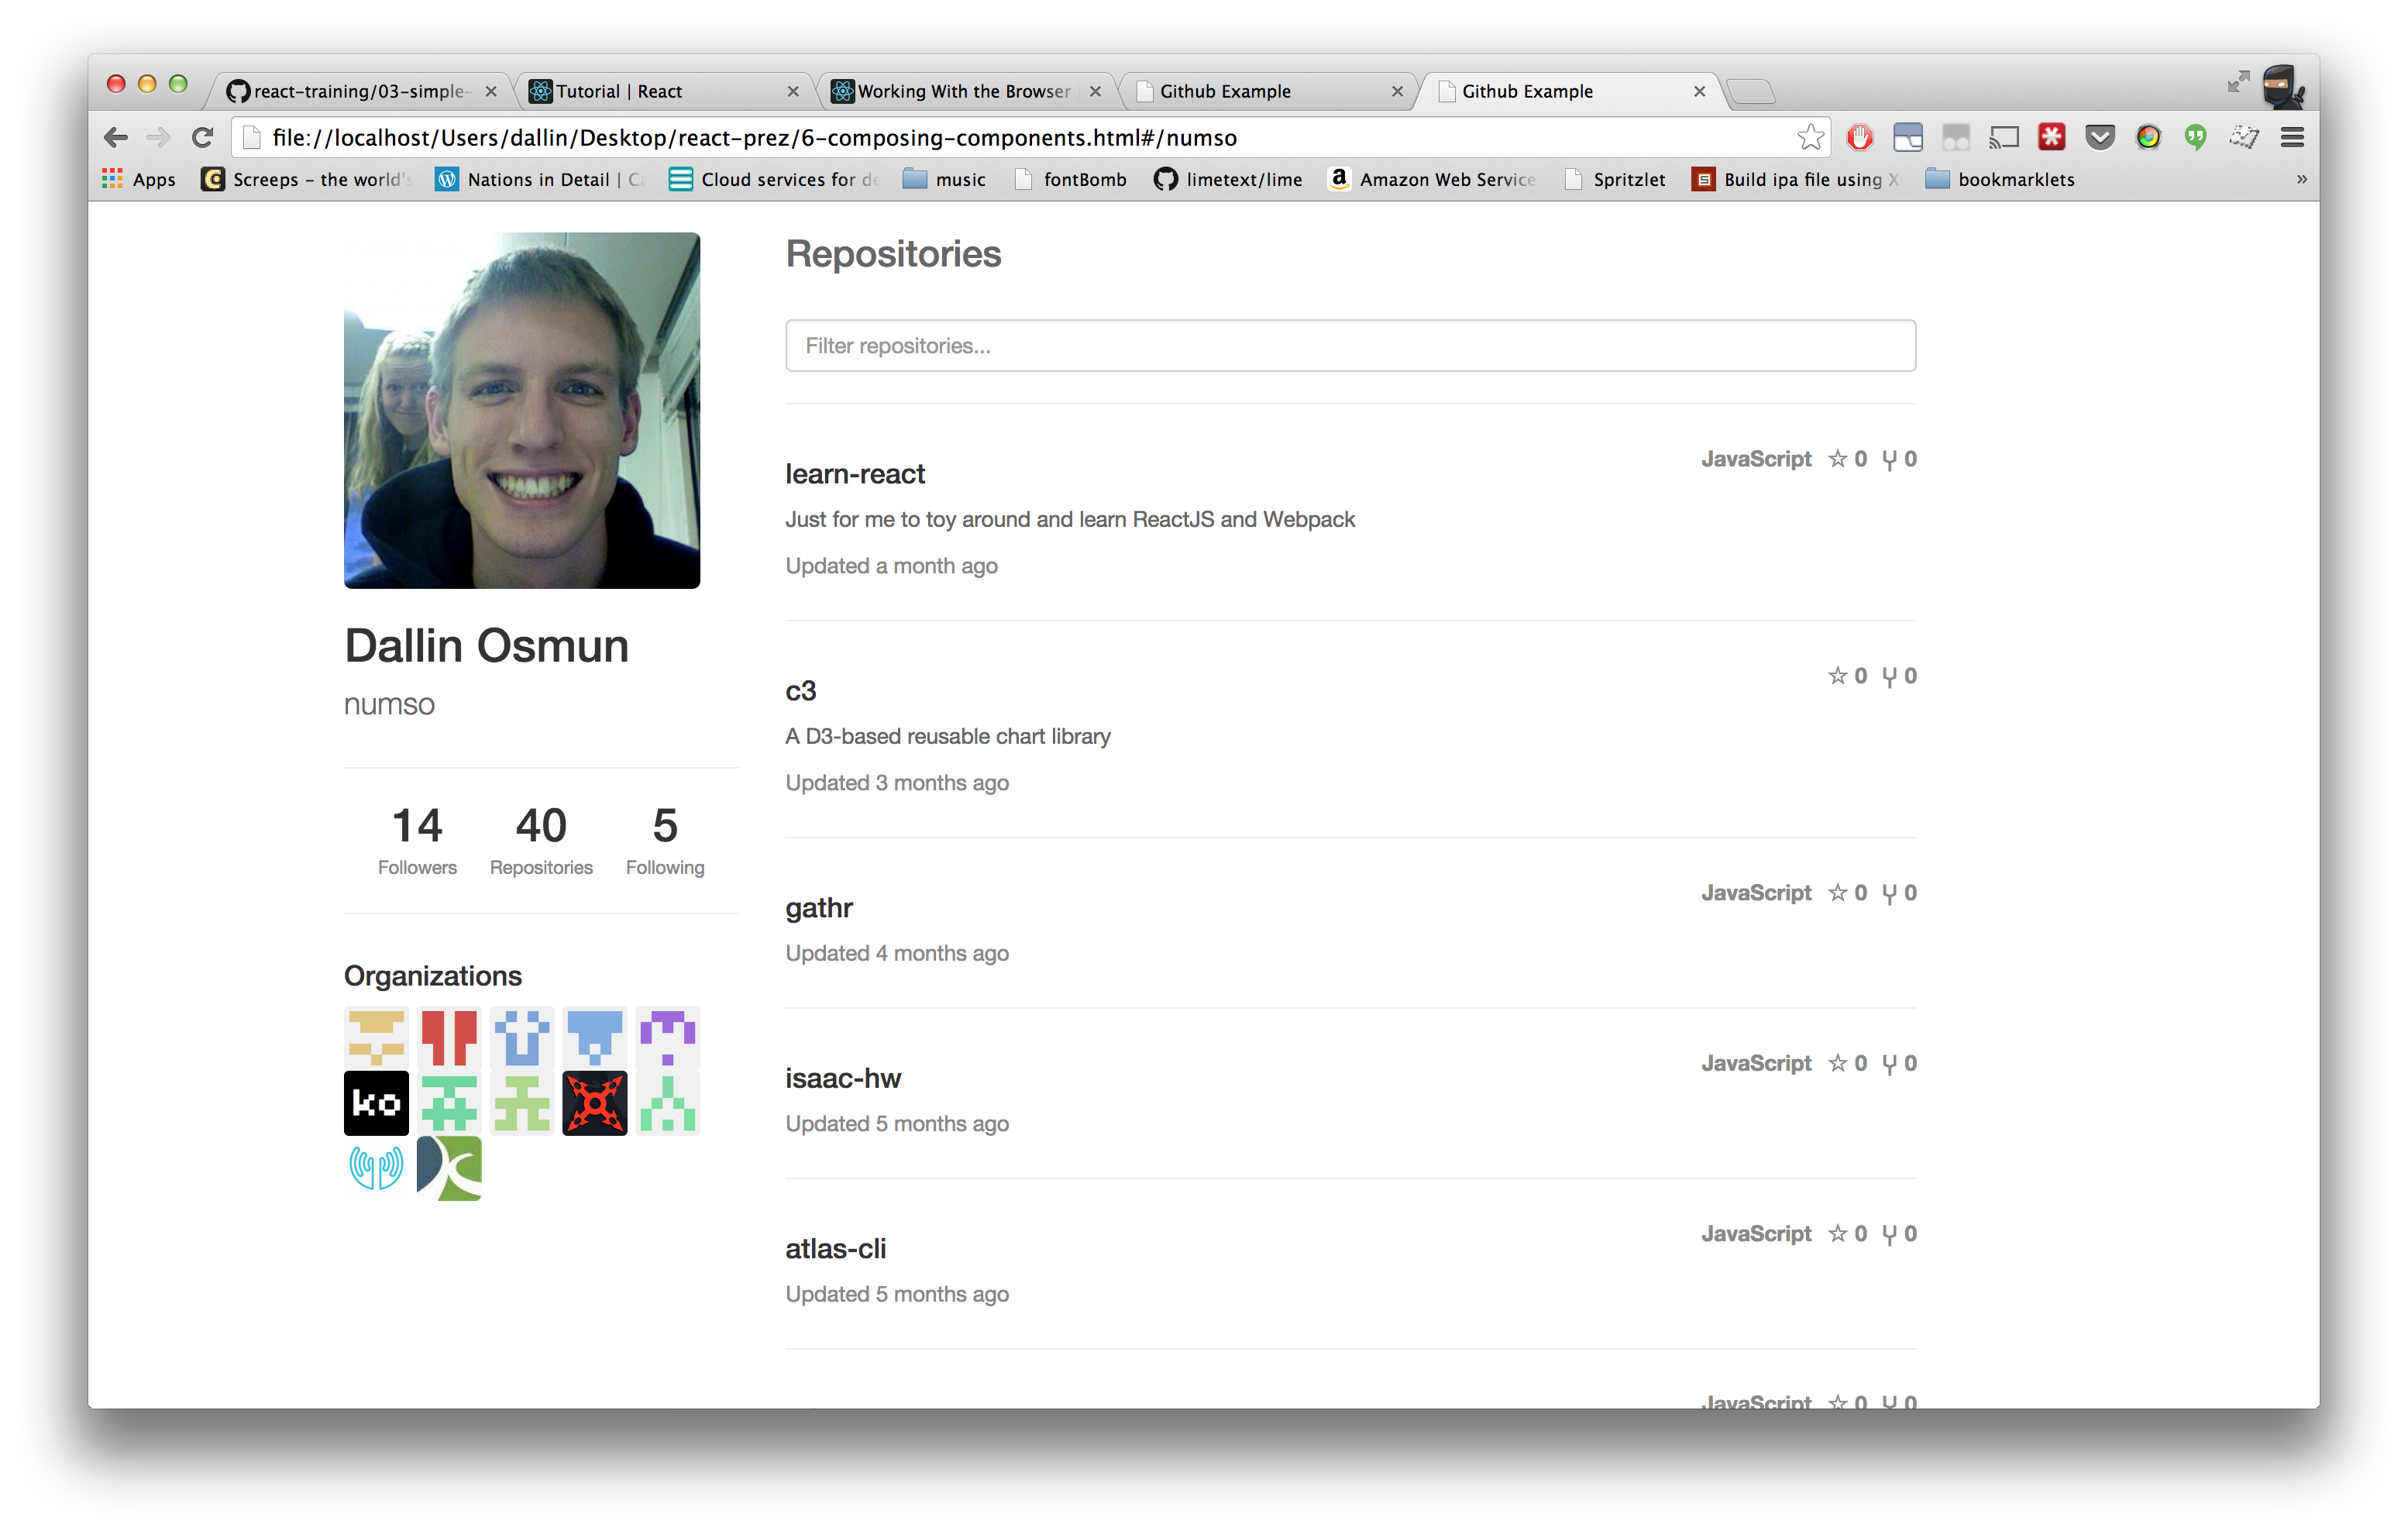Switch to the Tutorial | React tab
2408x1531 pixels.
point(618,91)
